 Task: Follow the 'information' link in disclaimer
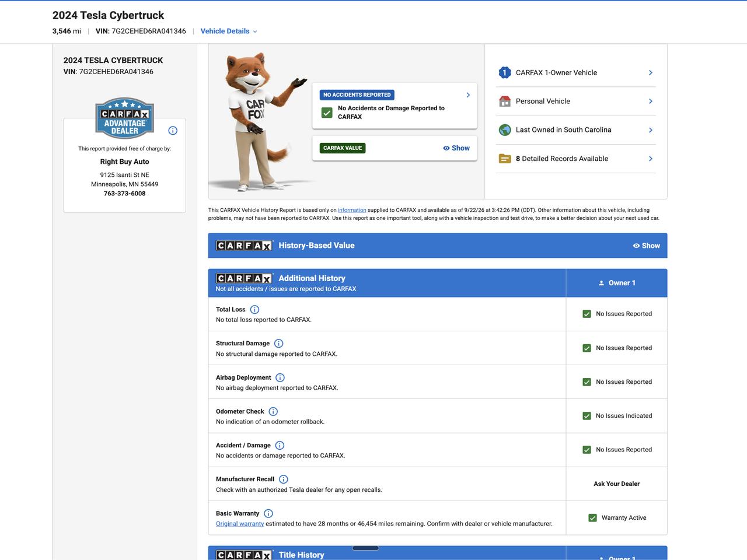coord(352,211)
